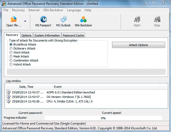Switch to the Options tab
Viewport: 171px width, 132px height.
(x=26, y=35)
